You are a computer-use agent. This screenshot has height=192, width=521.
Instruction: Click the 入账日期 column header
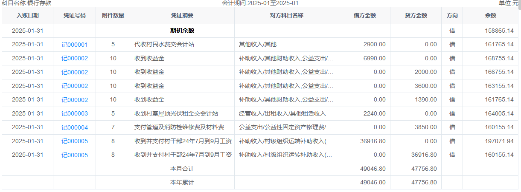point(28,15)
